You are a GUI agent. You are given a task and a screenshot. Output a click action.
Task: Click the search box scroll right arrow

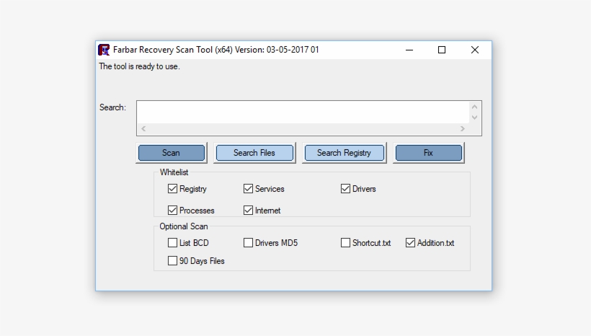pyautogui.click(x=463, y=128)
